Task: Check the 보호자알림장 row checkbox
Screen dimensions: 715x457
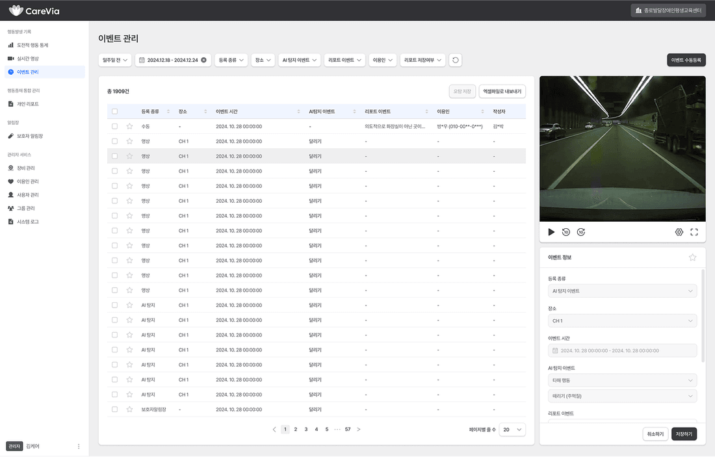Action: click(x=114, y=410)
